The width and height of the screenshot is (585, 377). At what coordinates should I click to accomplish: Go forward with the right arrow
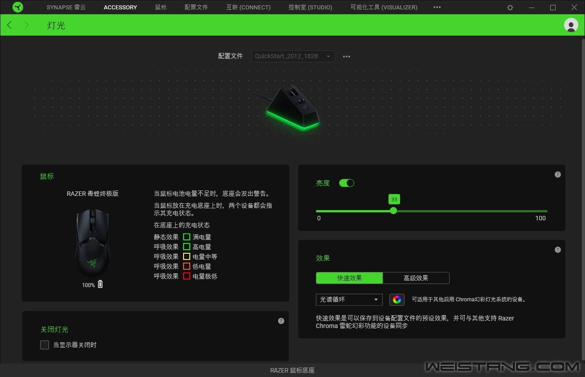click(x=26, y=25)
